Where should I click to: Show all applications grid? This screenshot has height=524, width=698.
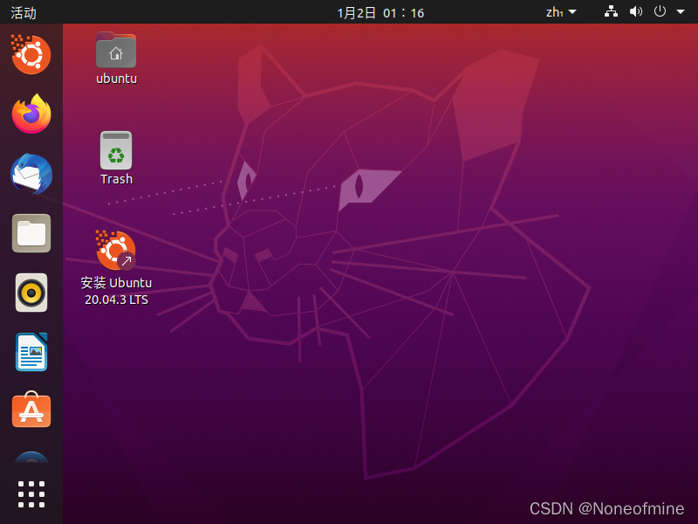tap(31, 494)
